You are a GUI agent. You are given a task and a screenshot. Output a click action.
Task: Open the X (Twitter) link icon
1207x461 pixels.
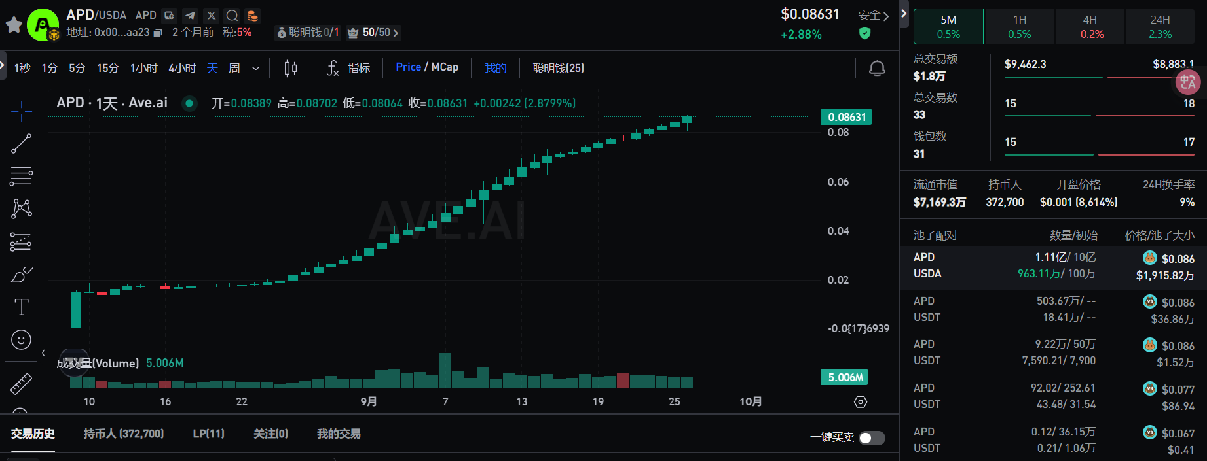click(x=211, y=15)
